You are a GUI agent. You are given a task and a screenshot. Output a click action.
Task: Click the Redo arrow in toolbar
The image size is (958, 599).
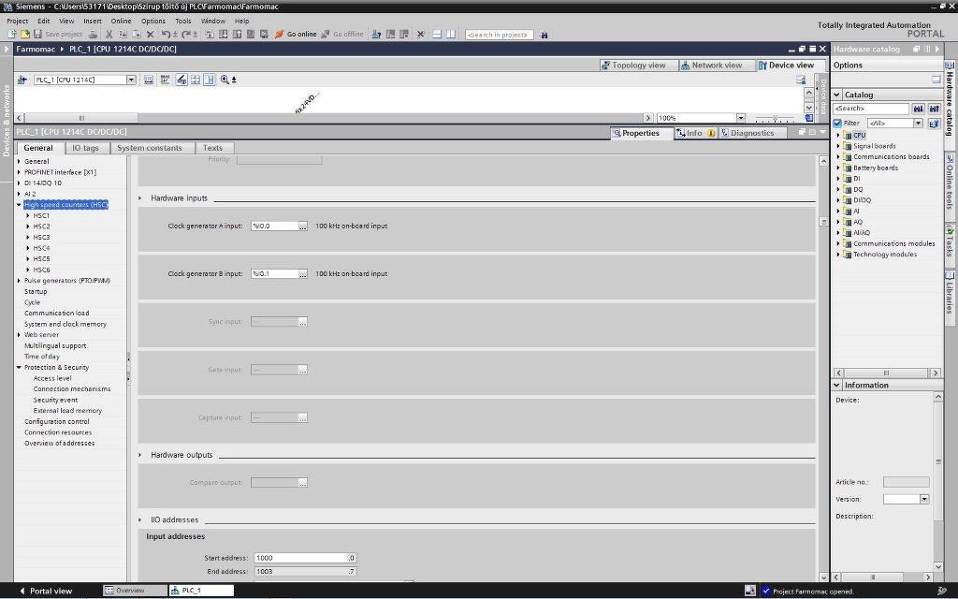(186, 35)
